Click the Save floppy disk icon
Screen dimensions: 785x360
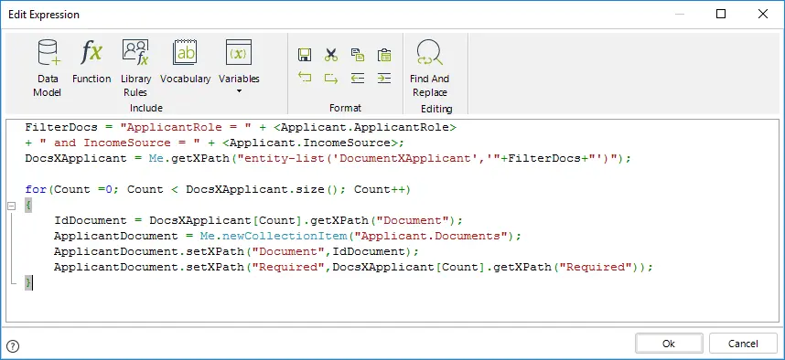(305, 55)
